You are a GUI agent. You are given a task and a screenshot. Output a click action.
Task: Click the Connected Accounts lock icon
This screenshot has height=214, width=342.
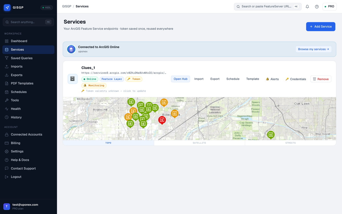coord(7,134)
